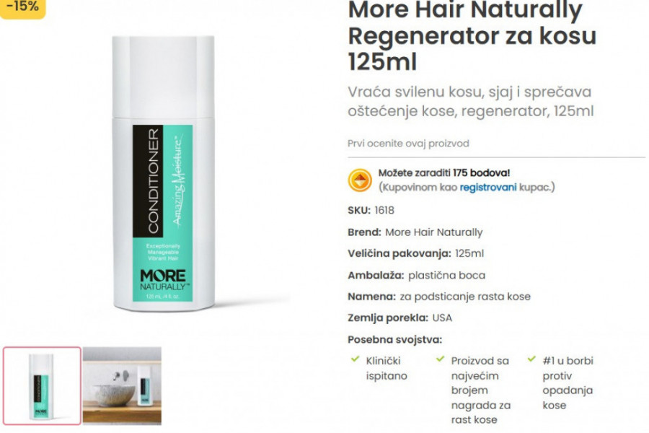The height and width of the screenshot is (433, 649).
Task: Click Prvi ocenite ovaj proizvod link
Action: pos(408,144)
